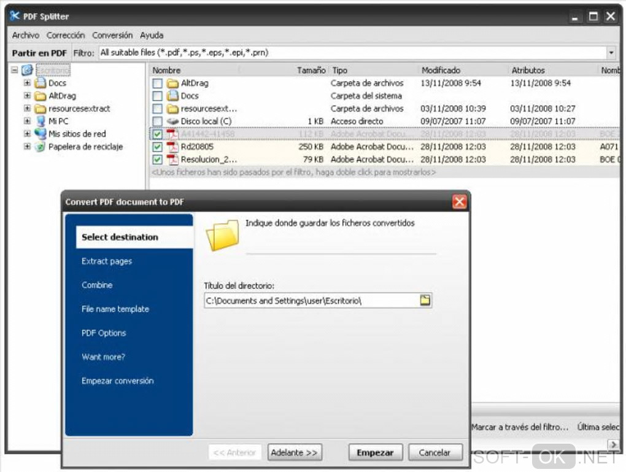Click the PDF icon of A41442-41458

pos(172,134)
